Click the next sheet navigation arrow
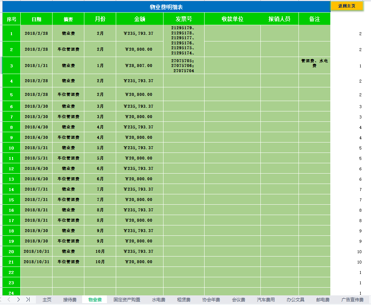This screenshot has width=371, height=305. (x=18, y=299)
